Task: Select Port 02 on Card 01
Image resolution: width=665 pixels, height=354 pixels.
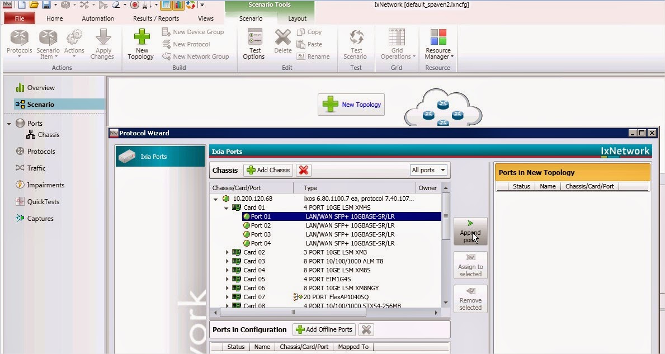Action: point(261,225)
